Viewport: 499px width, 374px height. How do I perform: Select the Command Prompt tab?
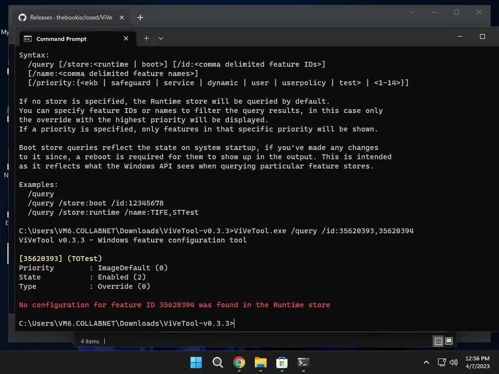78,39
